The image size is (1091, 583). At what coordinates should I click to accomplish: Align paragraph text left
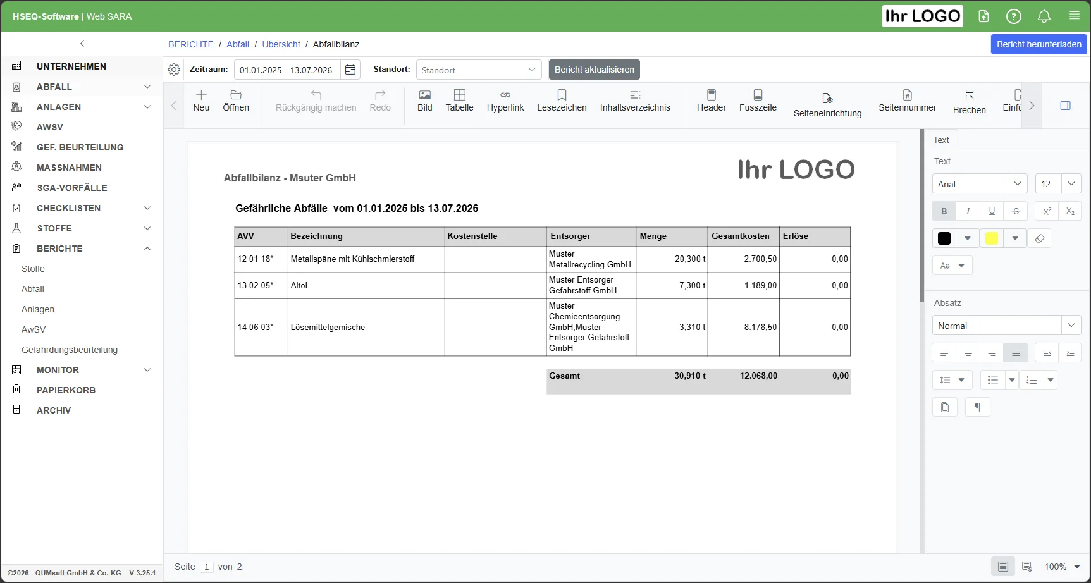point(944,353)
